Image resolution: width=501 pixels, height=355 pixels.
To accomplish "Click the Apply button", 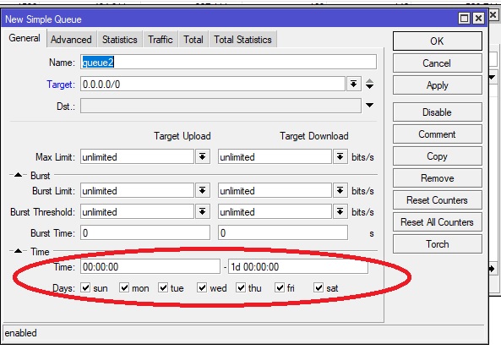I will coord(437,85).
